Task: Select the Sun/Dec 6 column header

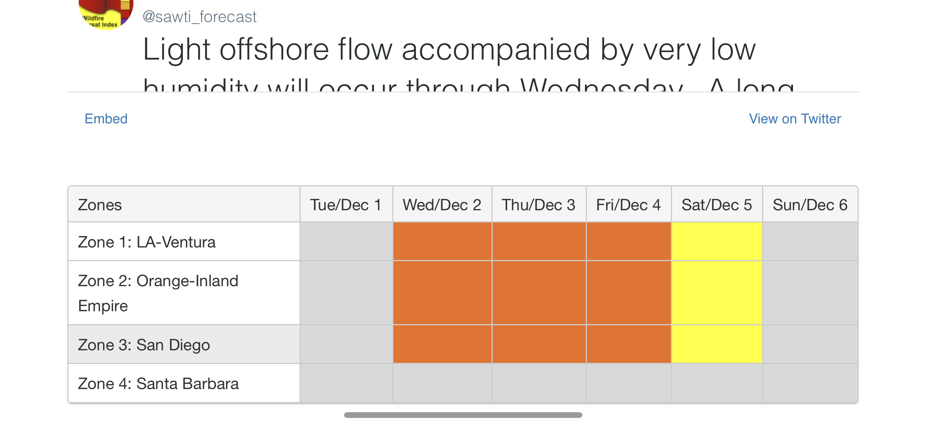Action: coord(810,205)
